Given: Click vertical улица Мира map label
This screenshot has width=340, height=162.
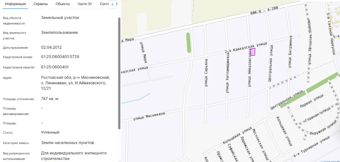Looking at the screenshot, I should [143, 52].
